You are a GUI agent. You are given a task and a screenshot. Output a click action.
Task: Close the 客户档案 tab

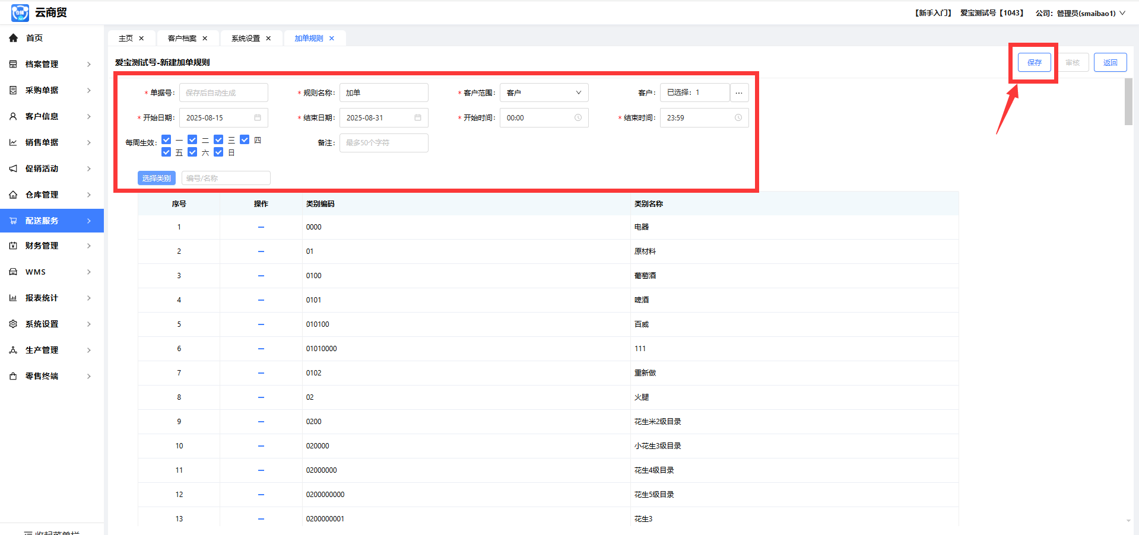coord(205,39)
